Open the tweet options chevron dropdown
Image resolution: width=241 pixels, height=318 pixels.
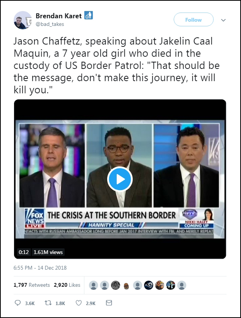point(223,20)
